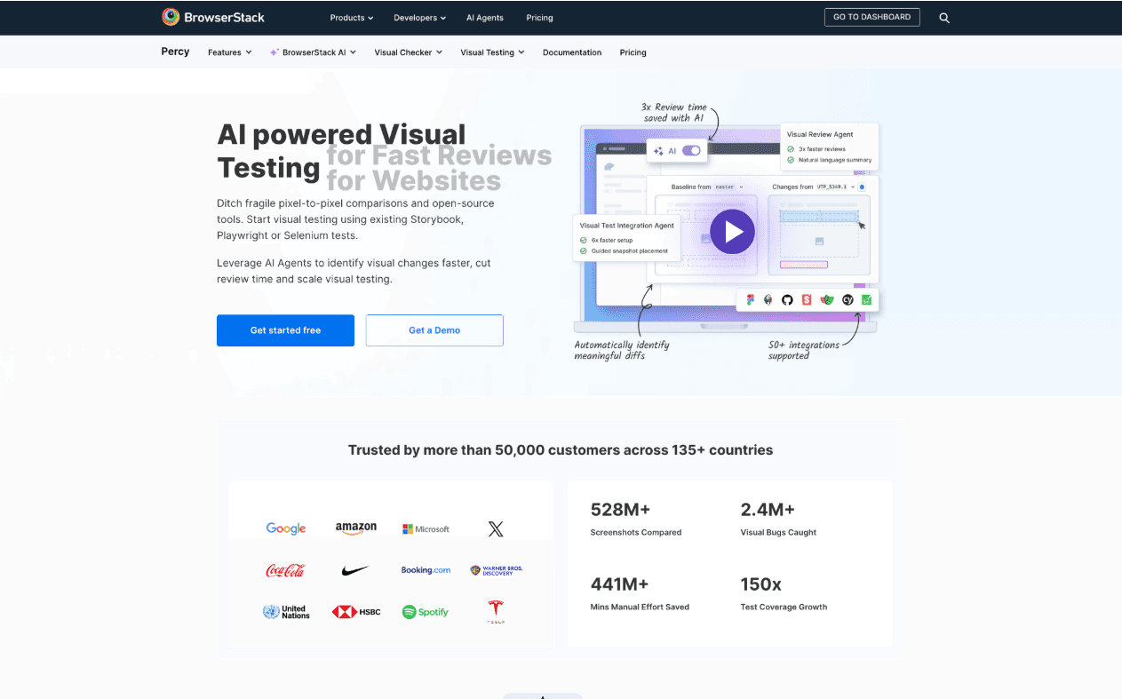The width and height of the screenshot is (1122, 699).
Task: Open Pricing in the Percy sub-navigation
Action: click(633, 52)
